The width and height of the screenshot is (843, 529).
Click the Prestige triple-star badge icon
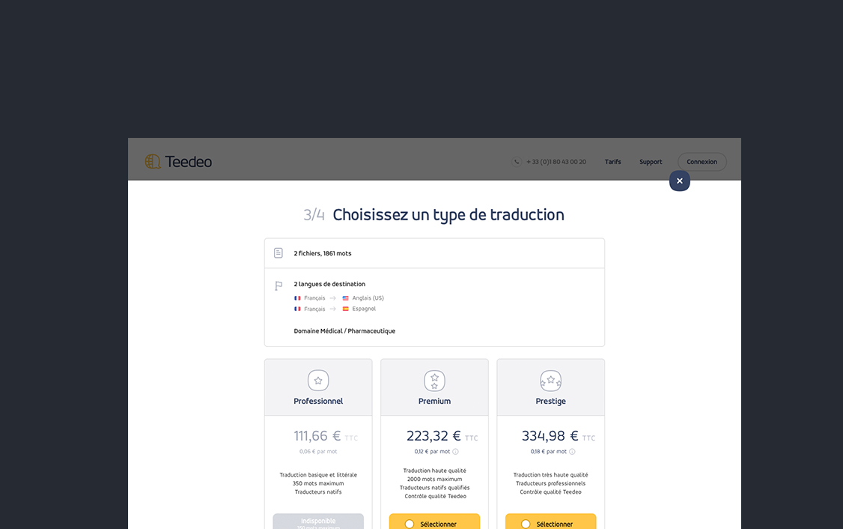550,381
